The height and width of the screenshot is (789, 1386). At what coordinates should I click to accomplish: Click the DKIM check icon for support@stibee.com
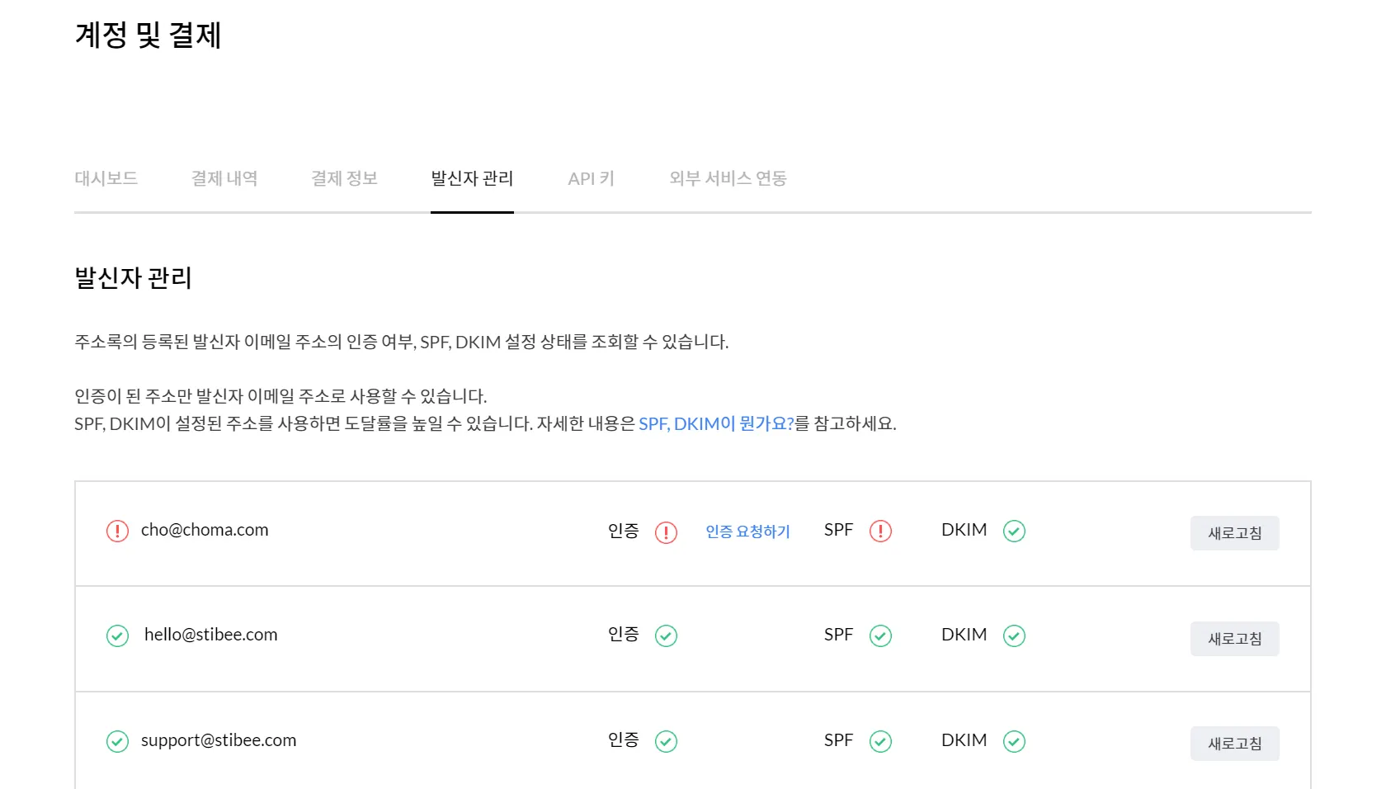(1014, 741)
